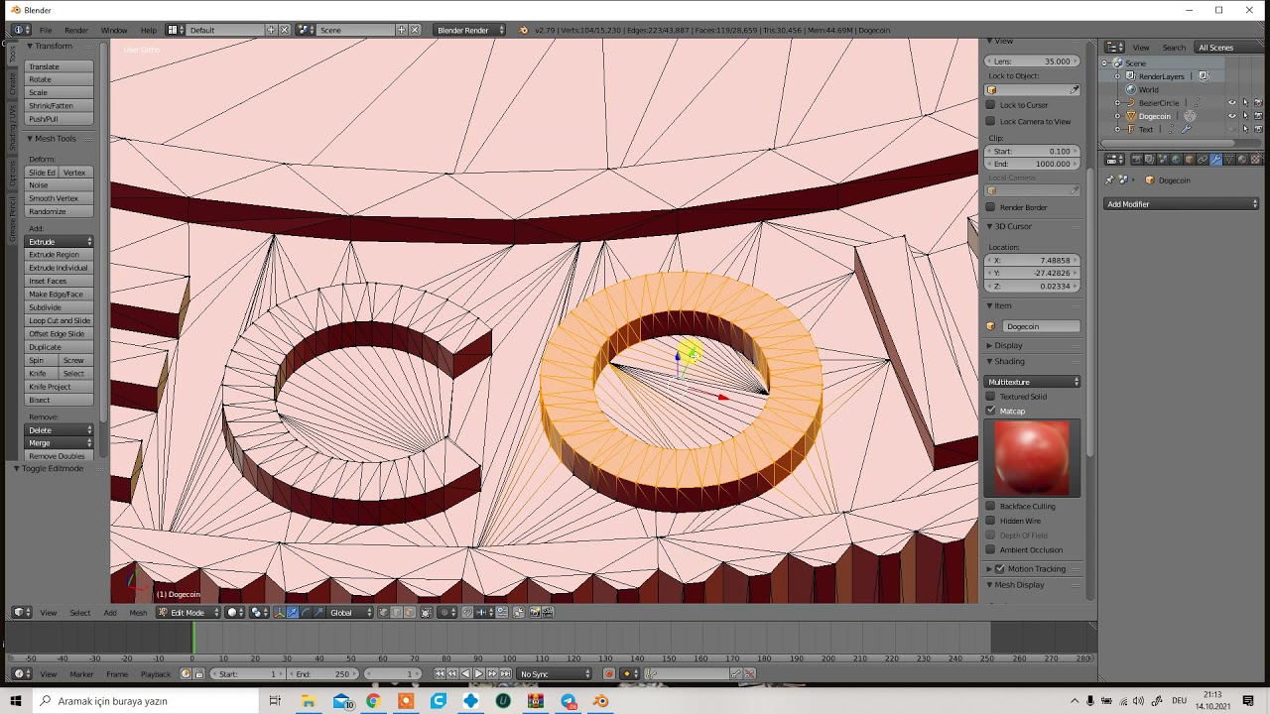Click the timeline record button
The image size is (1270, 714).
609,674
